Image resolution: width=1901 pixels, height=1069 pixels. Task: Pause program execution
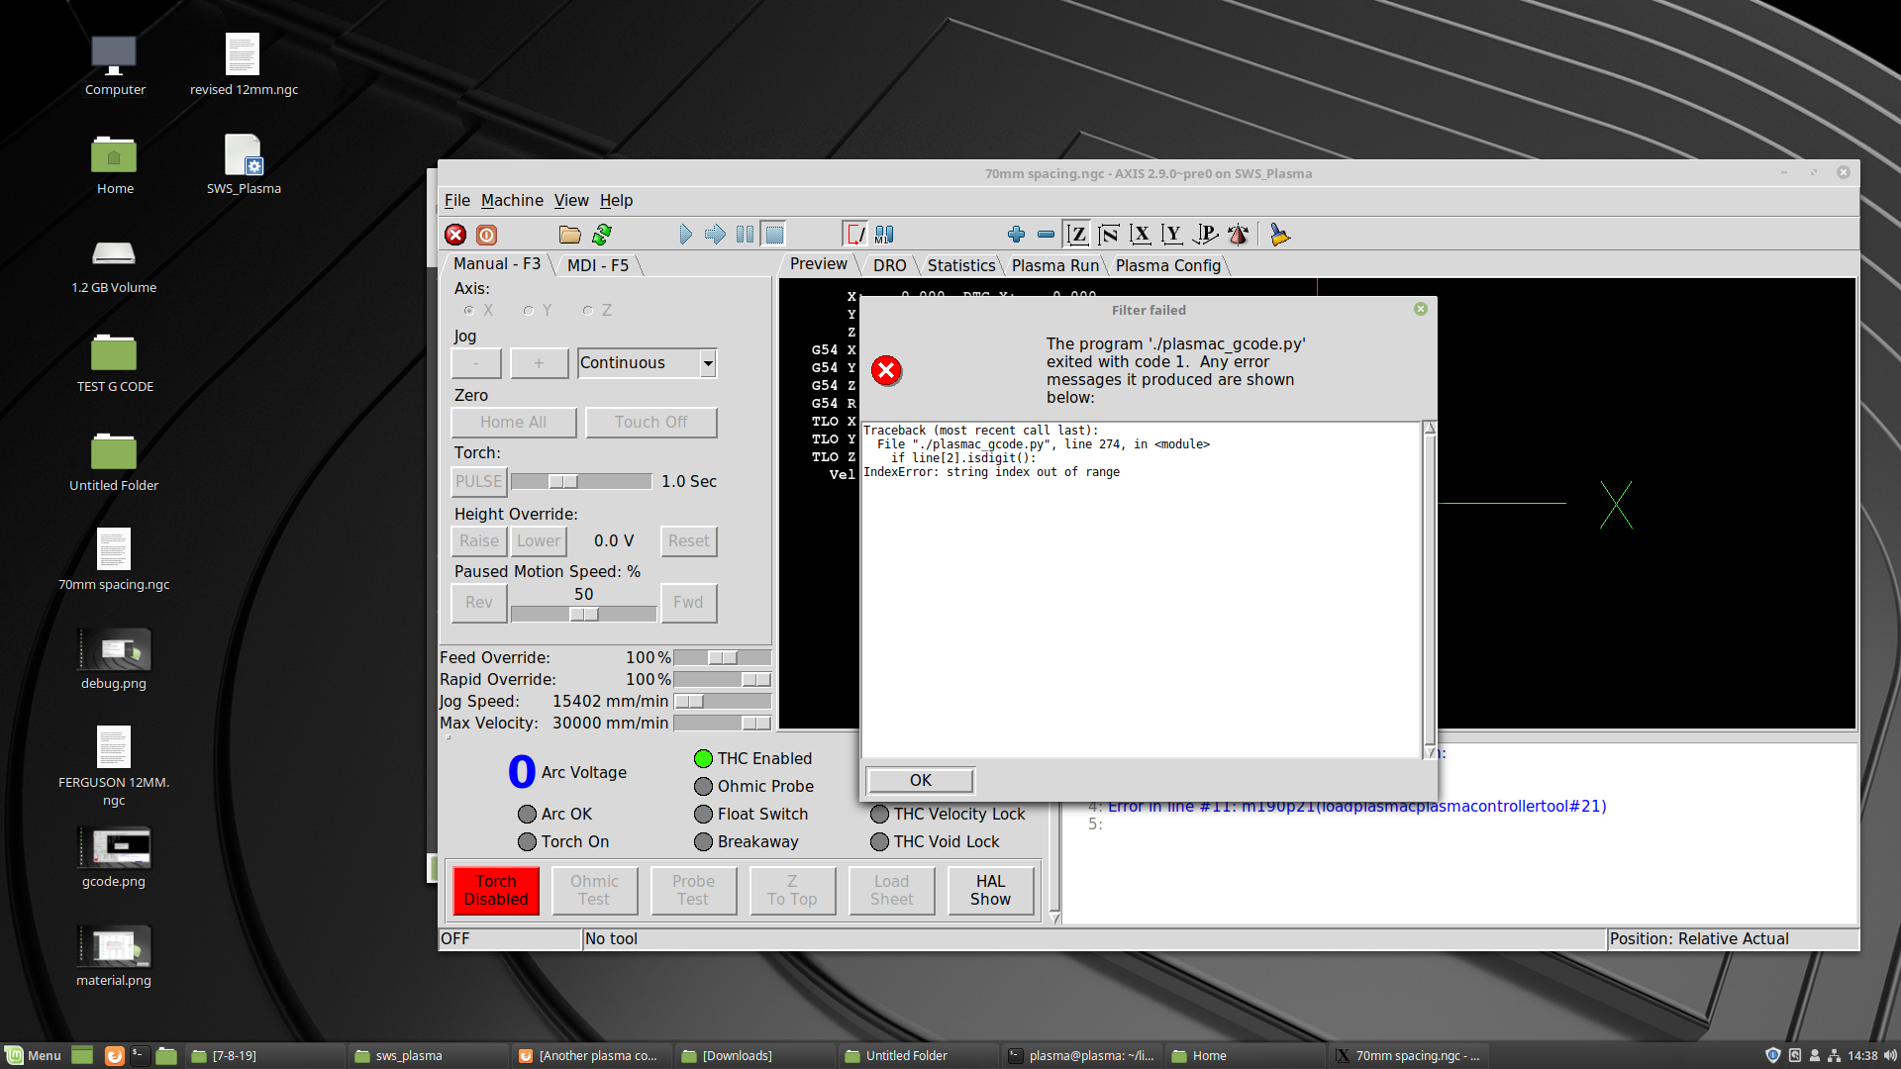point(745,235)
